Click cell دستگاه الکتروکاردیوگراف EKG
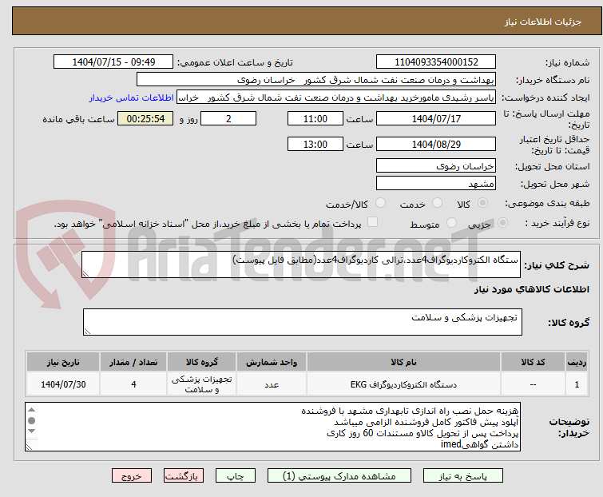Screen dimensions: 603x497 pyautogui.click(x=403, y=384)
